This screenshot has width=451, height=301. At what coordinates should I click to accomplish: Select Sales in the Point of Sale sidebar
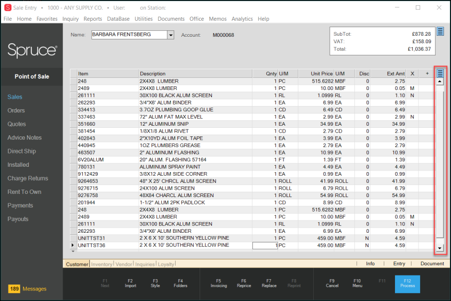tap(15, 97)
